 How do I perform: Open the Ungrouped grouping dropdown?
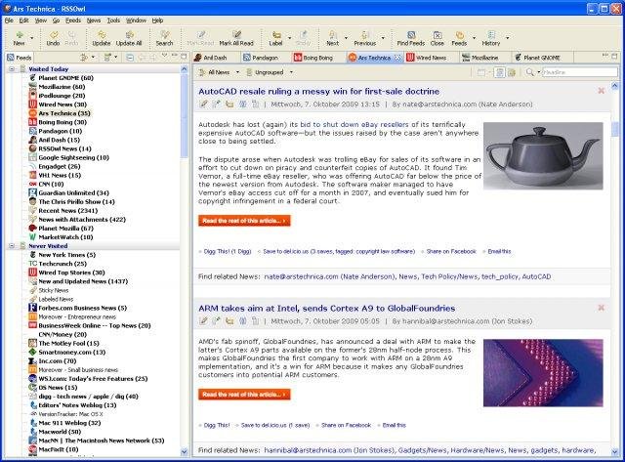(x=291, y=72)
